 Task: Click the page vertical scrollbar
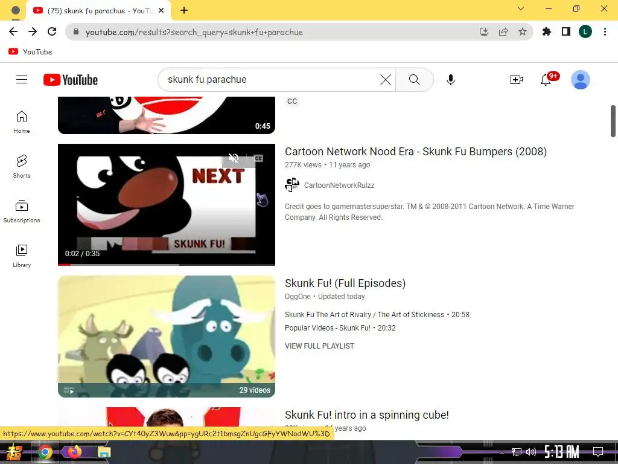613,121
